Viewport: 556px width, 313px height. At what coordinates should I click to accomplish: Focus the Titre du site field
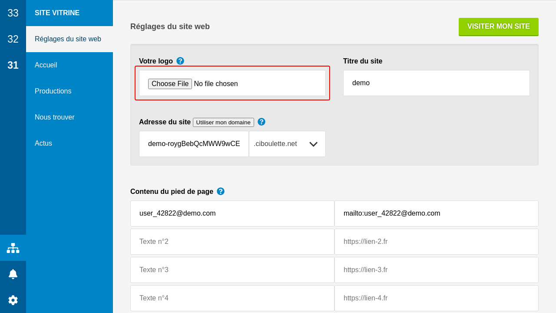point(436,83)
